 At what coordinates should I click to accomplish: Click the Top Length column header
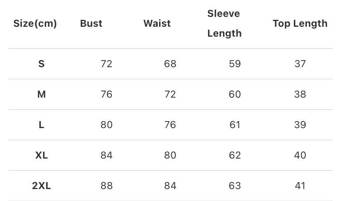(300, 23)
